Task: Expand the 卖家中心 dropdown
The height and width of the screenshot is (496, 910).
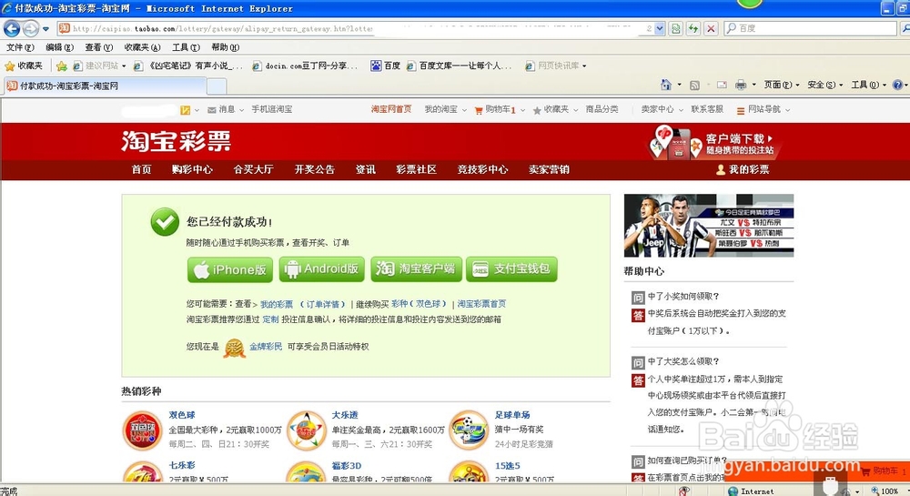Action: (x=662, y=109)
